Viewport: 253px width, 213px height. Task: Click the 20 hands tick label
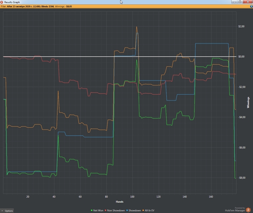(28, 197)
